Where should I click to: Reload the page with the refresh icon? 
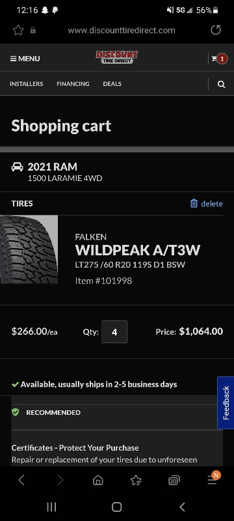216,30
